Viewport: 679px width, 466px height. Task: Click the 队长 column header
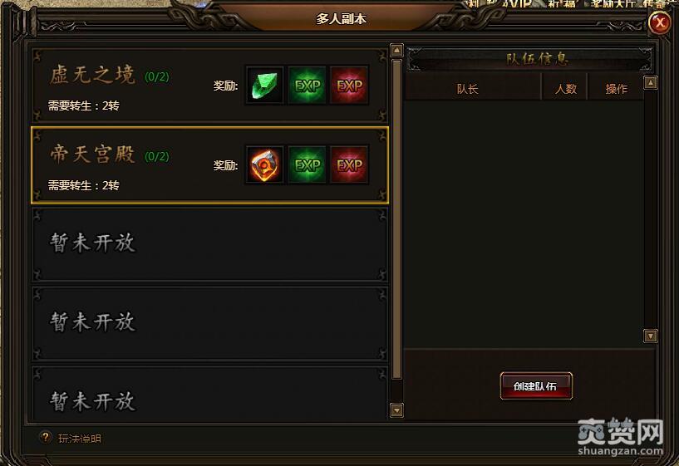coord(468,89)
